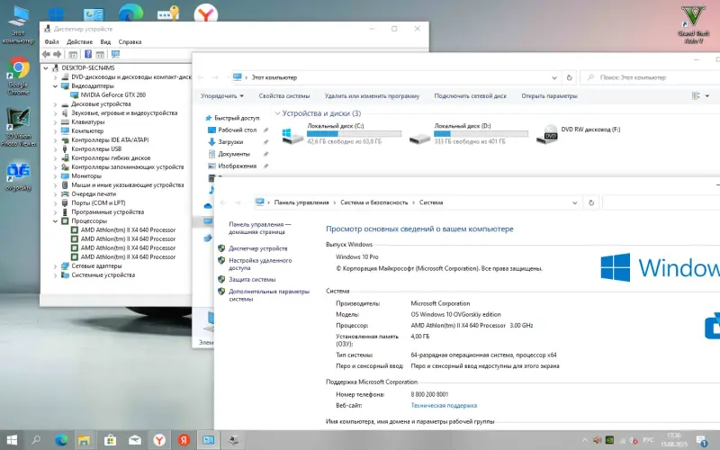This screenshot has width=720, height=450.
Task: Click Подключить сетевой диск
Action: click(470, 96)
